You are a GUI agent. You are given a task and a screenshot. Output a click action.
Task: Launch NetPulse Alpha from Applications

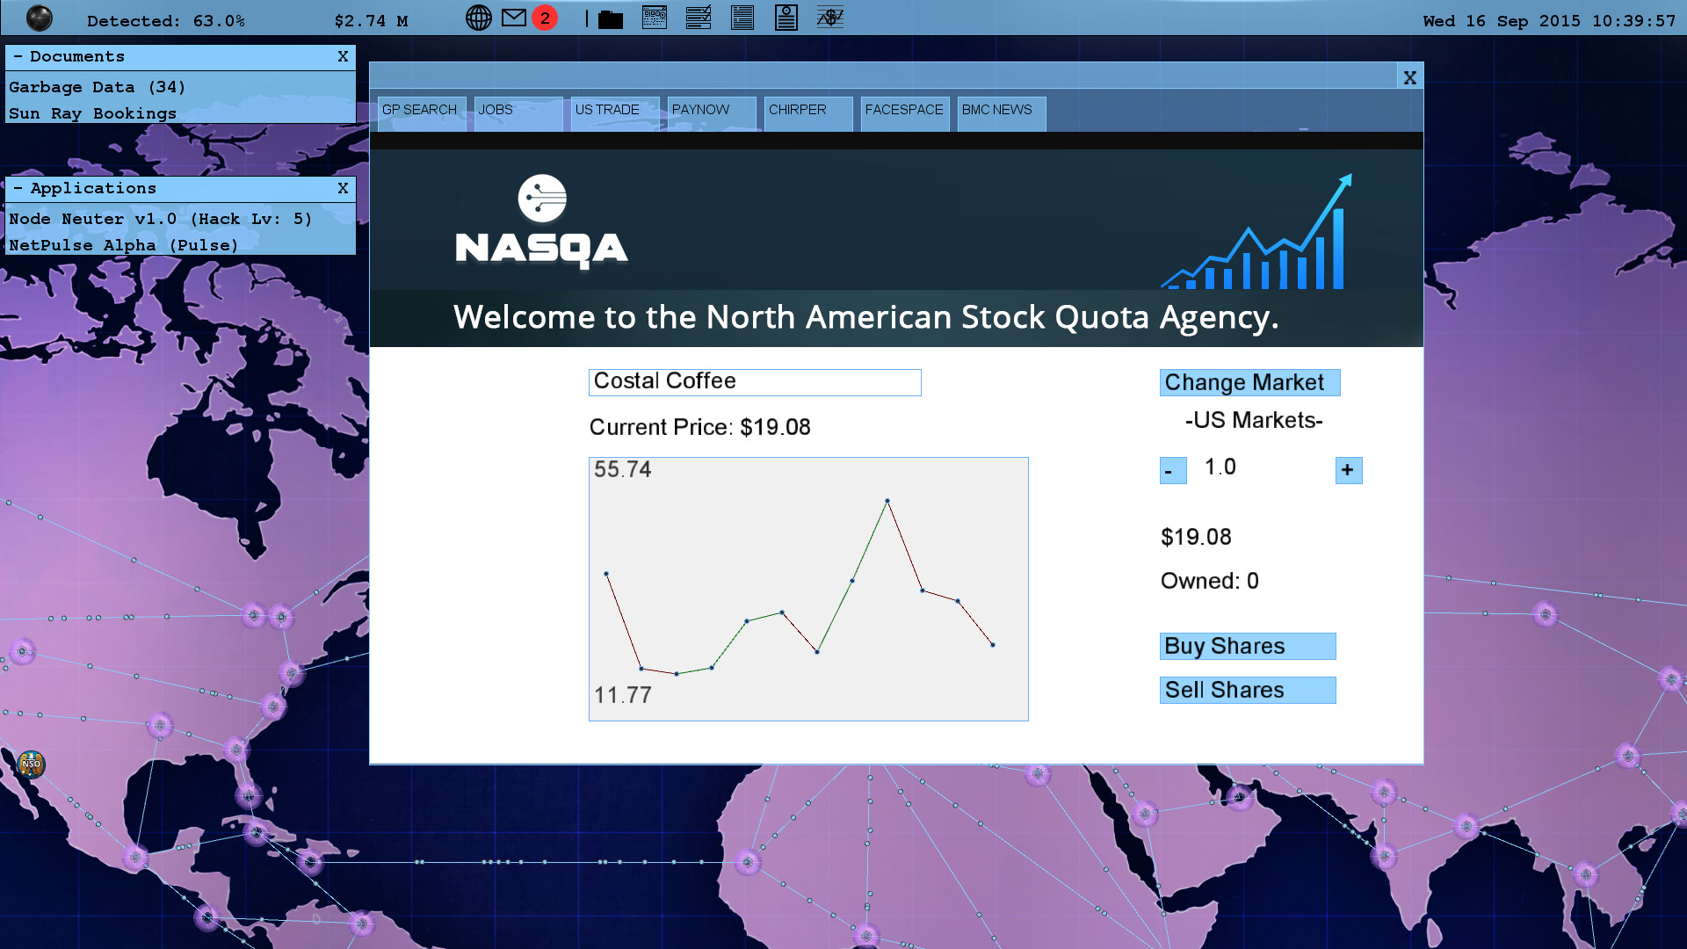121,245
